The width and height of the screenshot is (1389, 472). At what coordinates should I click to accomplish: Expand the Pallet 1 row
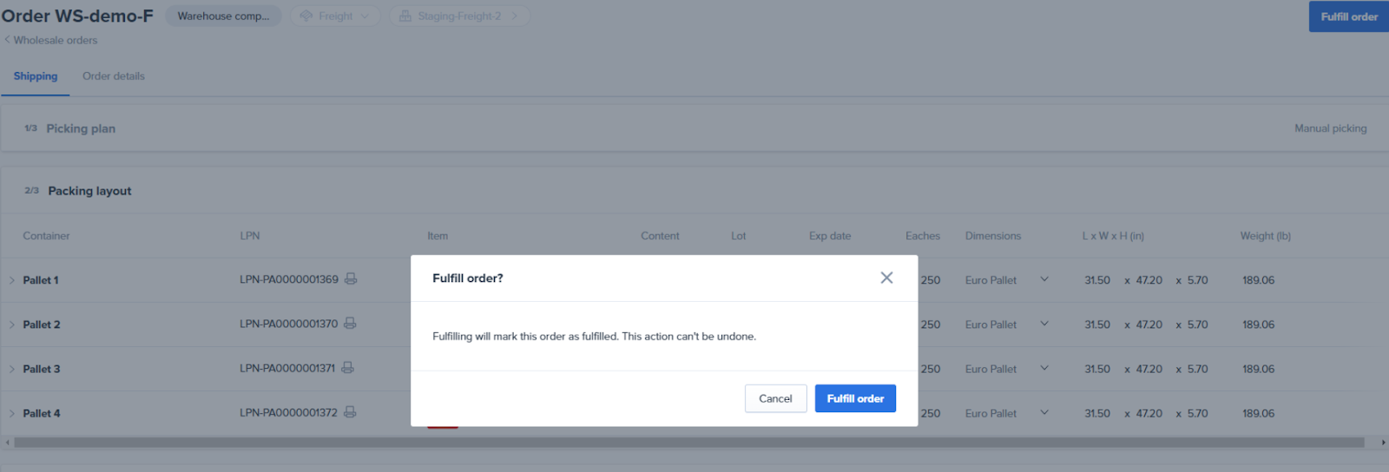[x=12, y=280]
